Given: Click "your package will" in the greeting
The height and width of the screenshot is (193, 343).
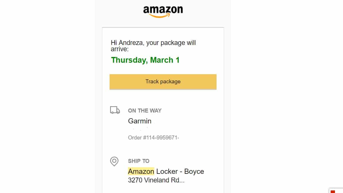Looking at the screenshot, I should click(x=171, y=43).
